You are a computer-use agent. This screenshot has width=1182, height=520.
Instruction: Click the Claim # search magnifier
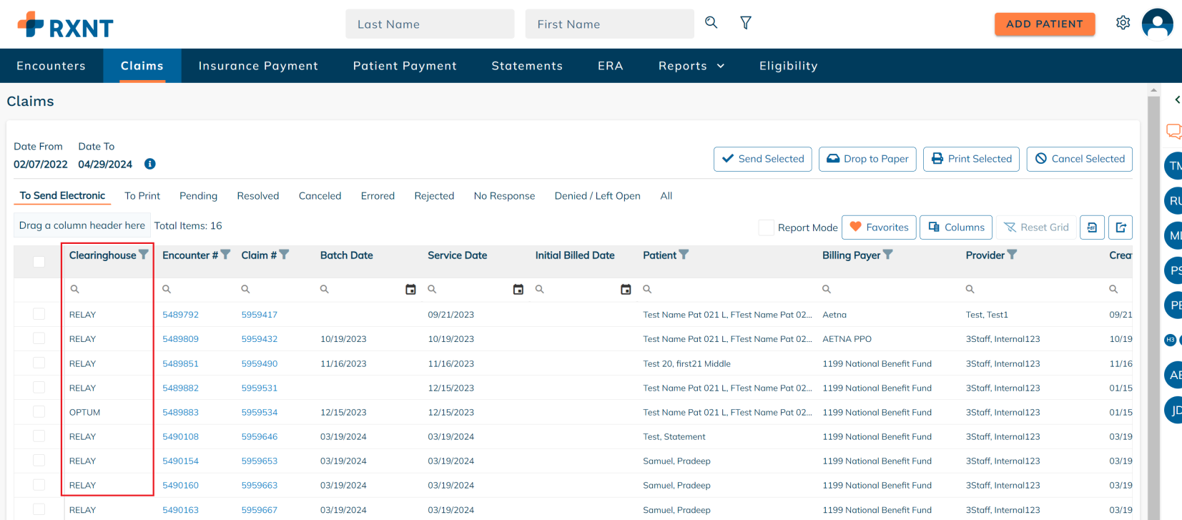245,289
